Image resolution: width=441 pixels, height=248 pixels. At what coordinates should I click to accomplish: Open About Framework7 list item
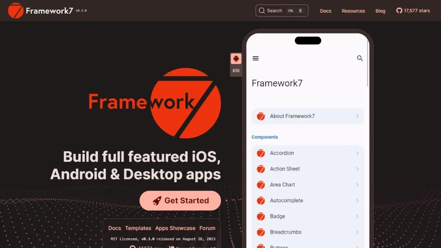(308, 116)
